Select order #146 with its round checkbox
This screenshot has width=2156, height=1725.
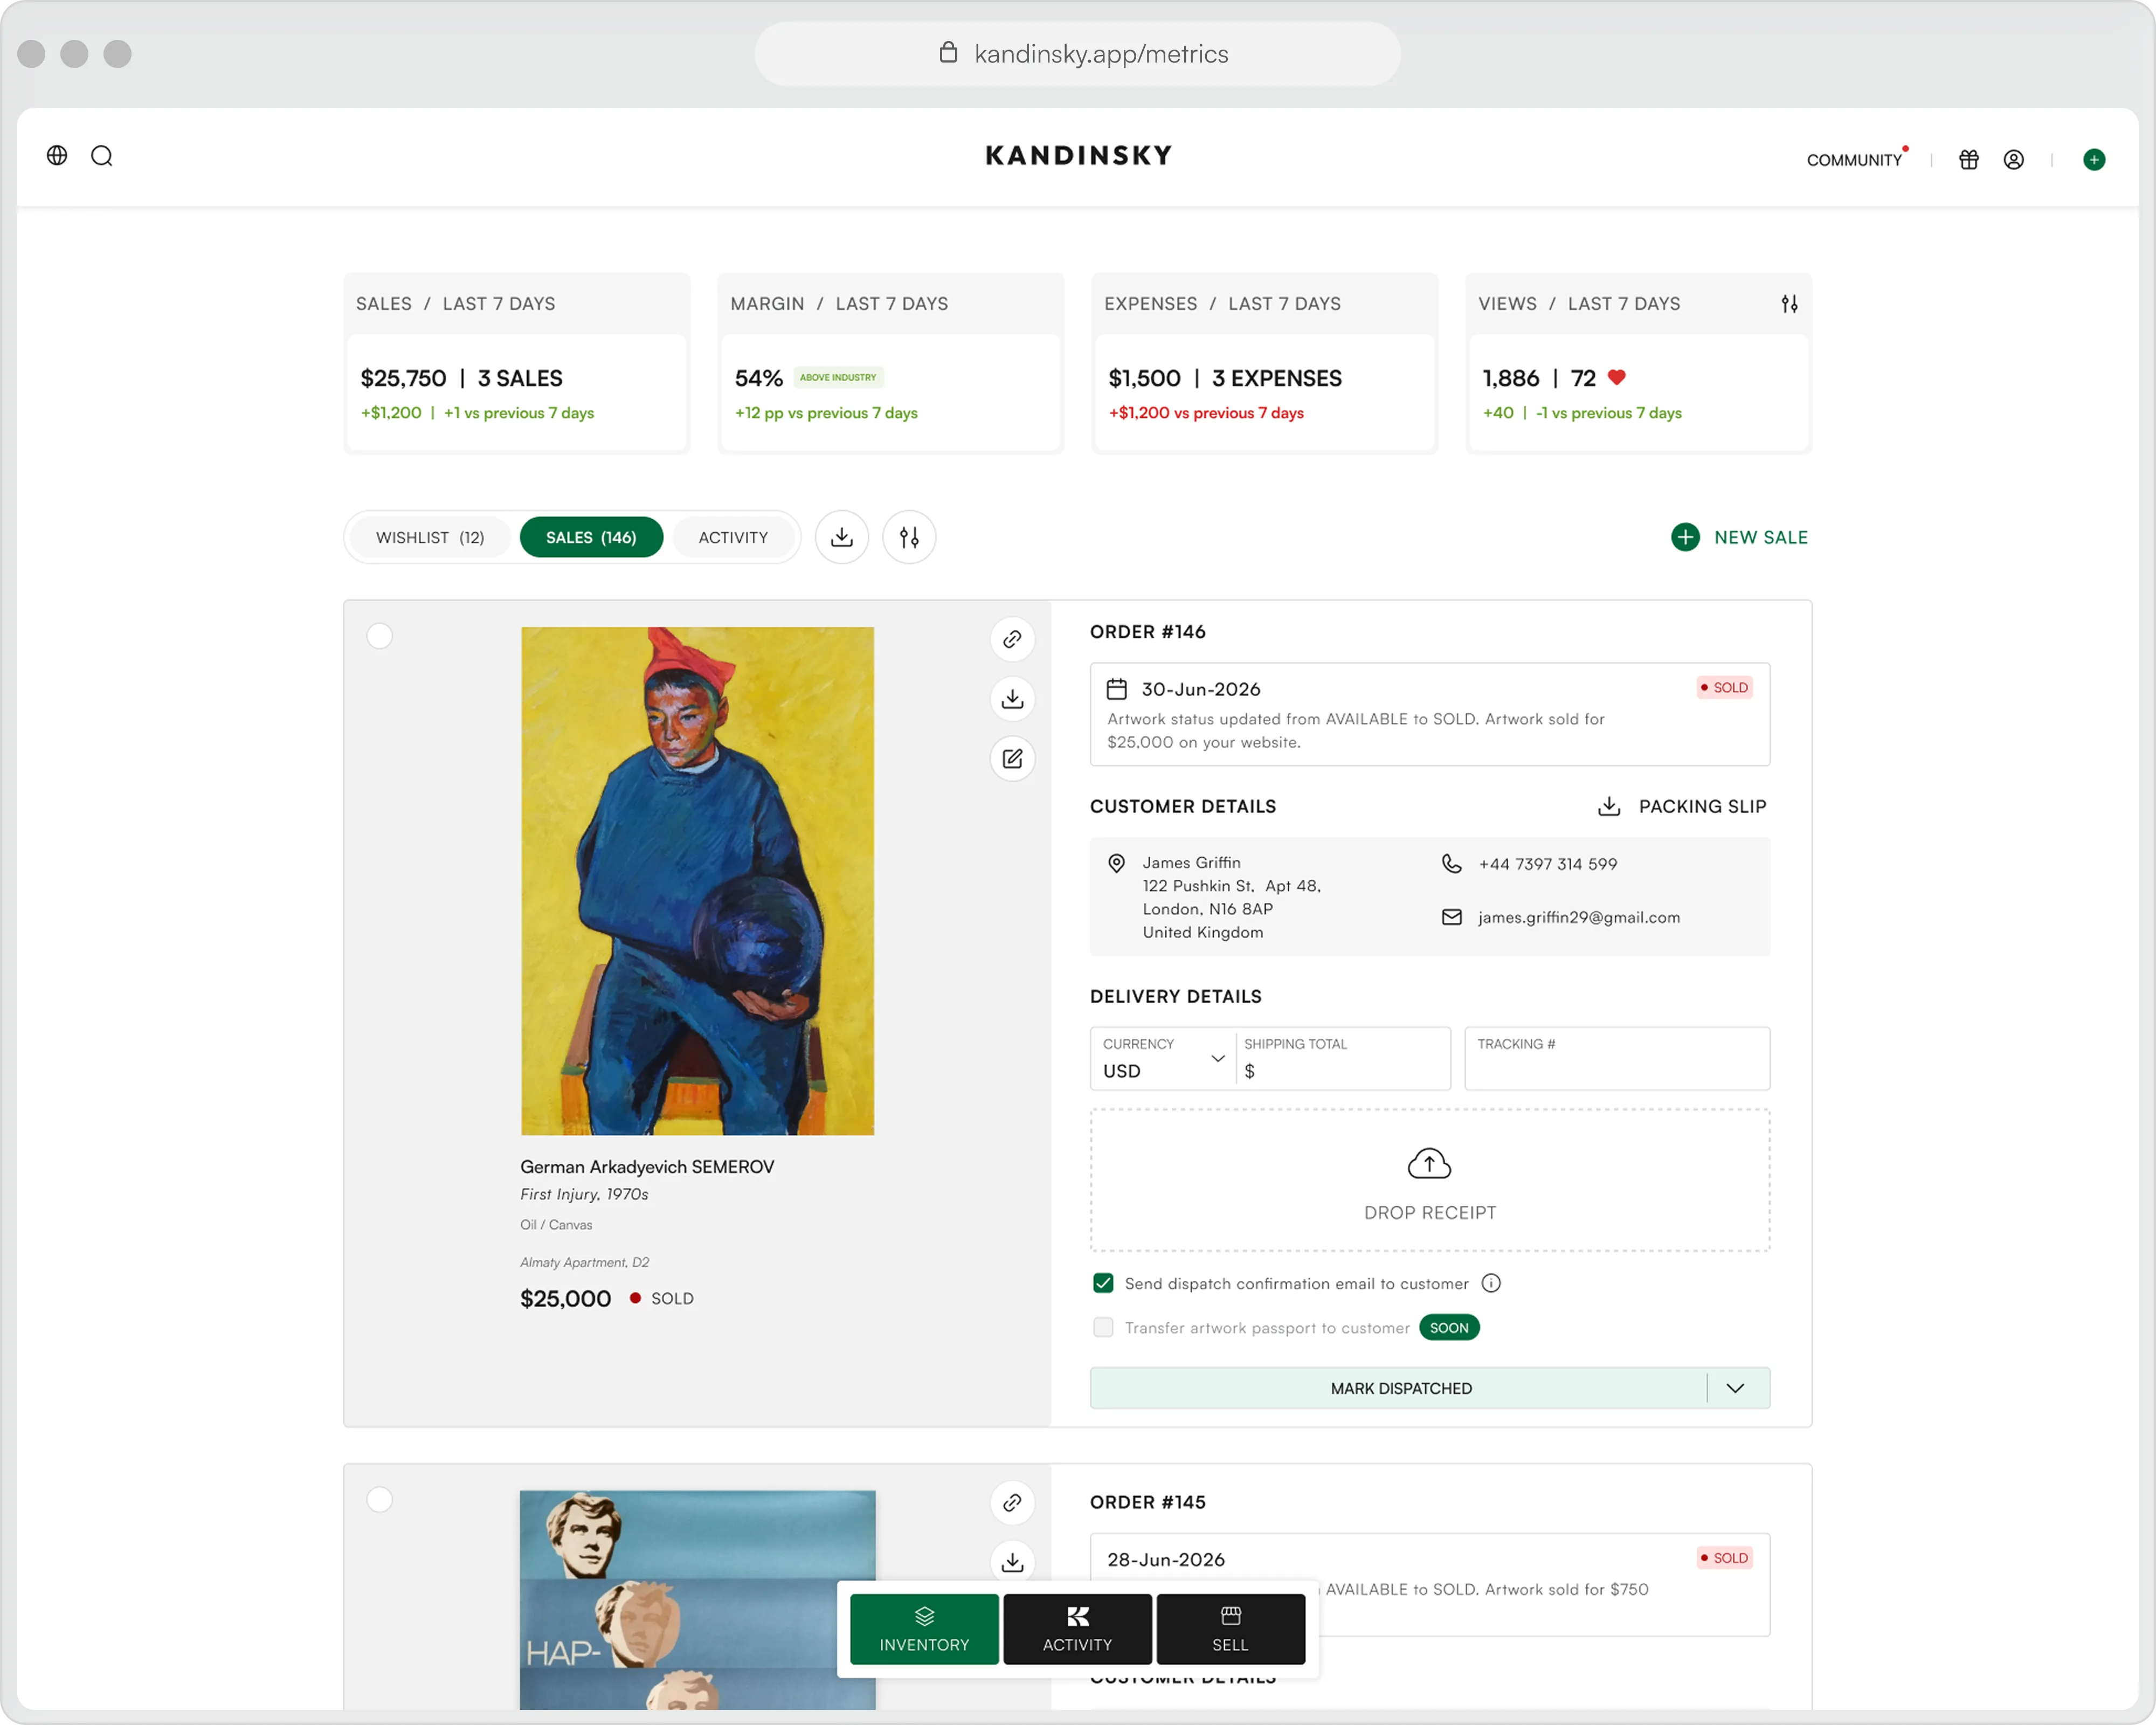click(x=379, y=635)
